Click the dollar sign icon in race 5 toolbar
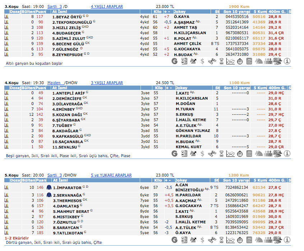 (202, 242)
